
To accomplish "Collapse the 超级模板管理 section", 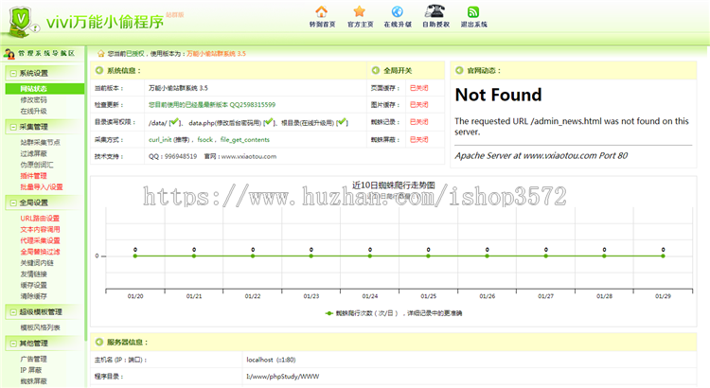I will pos(13,312).
